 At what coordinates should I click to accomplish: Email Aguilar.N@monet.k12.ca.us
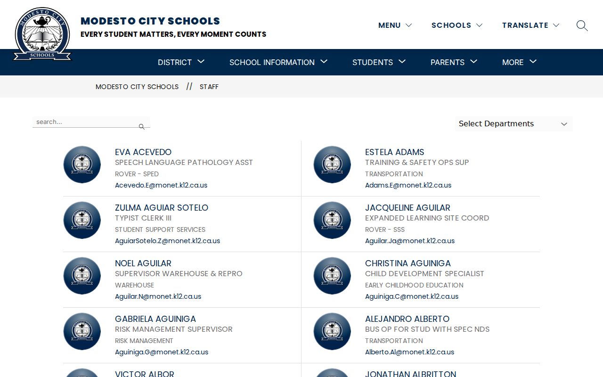pos(158,296)
